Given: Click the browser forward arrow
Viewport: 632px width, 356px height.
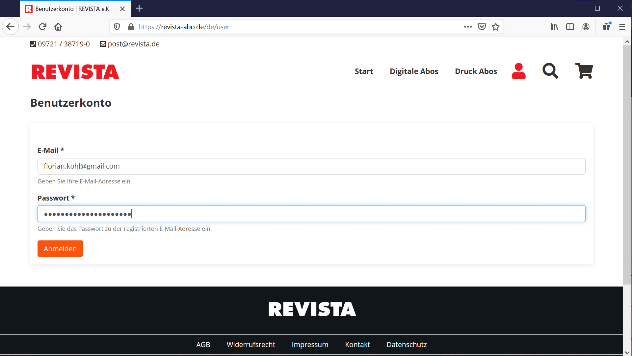Looking at the screenshot, I should pyautogui.click(x=27, y=27).
